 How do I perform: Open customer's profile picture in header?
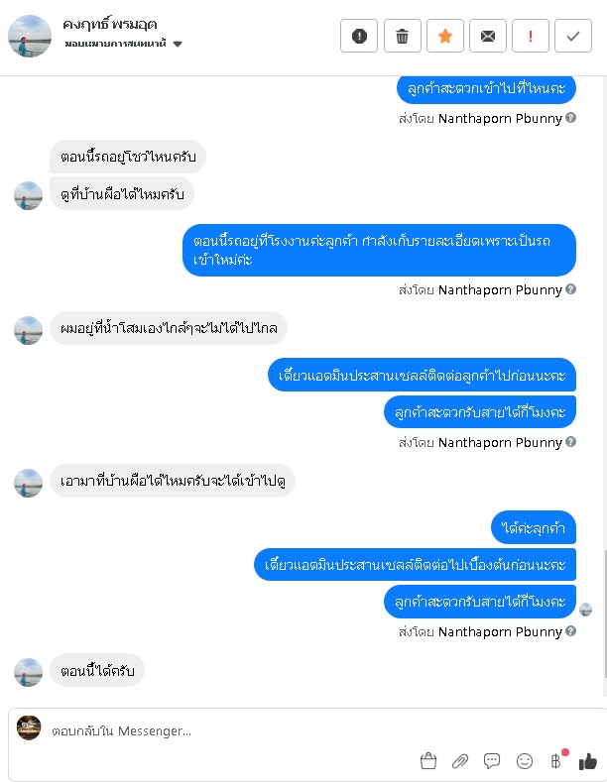30,36
